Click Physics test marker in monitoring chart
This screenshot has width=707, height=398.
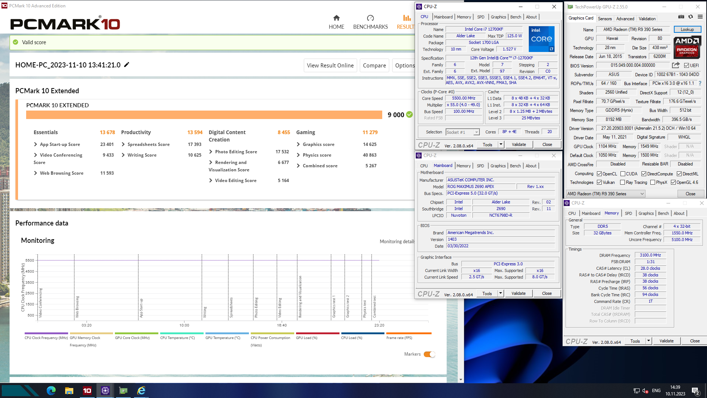(x=365, y=308)
